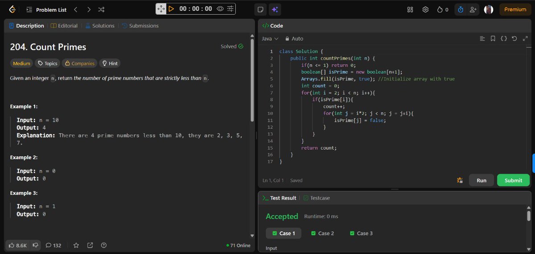Switch to the Submissions tab
Screen dimensions: 535x254
click(x=140, y=26)
